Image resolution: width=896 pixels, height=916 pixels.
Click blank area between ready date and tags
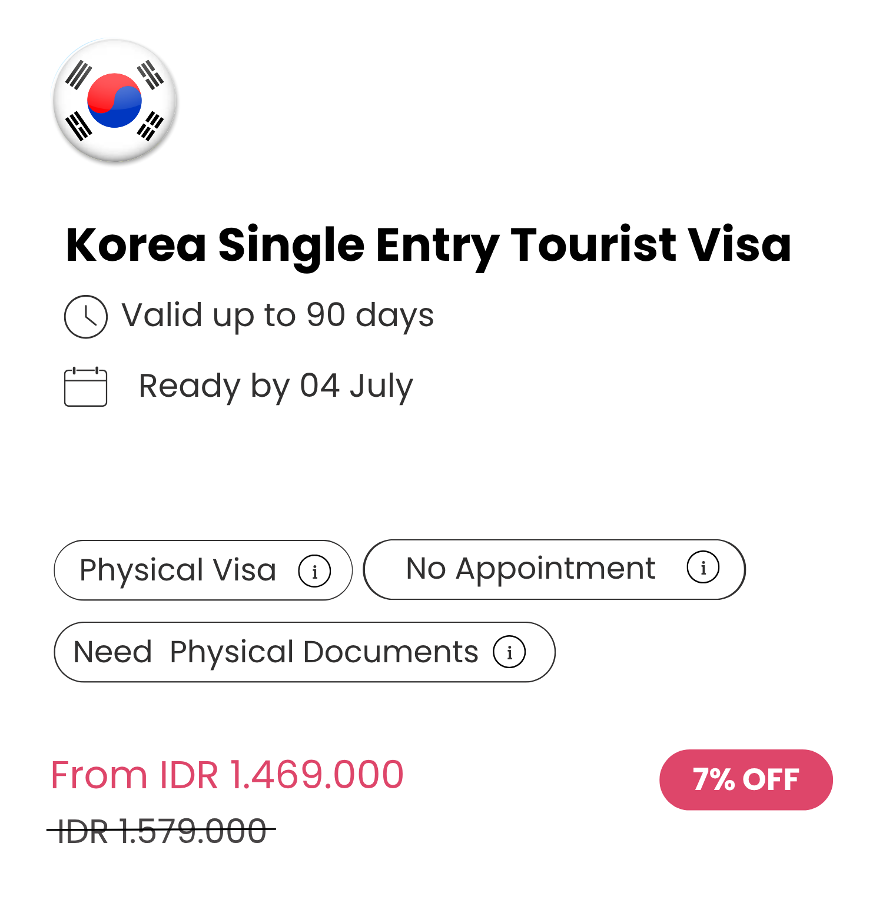[412, 471]
